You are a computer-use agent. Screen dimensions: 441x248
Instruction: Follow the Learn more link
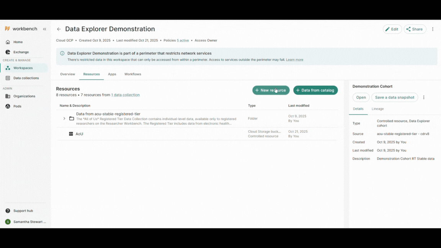pos(294,60)
